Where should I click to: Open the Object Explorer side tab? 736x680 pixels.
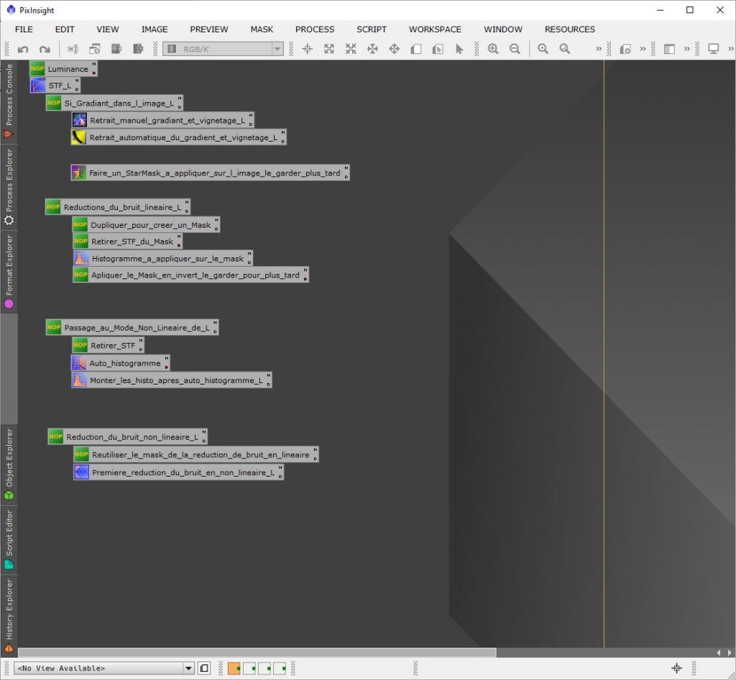pos(9,464)
